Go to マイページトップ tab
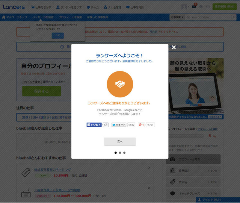Image resolution: width=240 pixels, height=203 pixels. [15, 17]
